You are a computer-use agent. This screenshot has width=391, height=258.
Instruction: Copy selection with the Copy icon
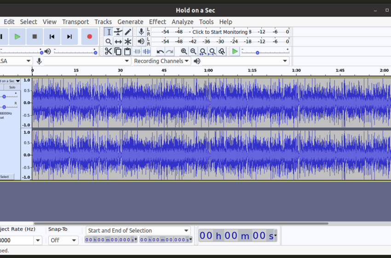(118, 52)
